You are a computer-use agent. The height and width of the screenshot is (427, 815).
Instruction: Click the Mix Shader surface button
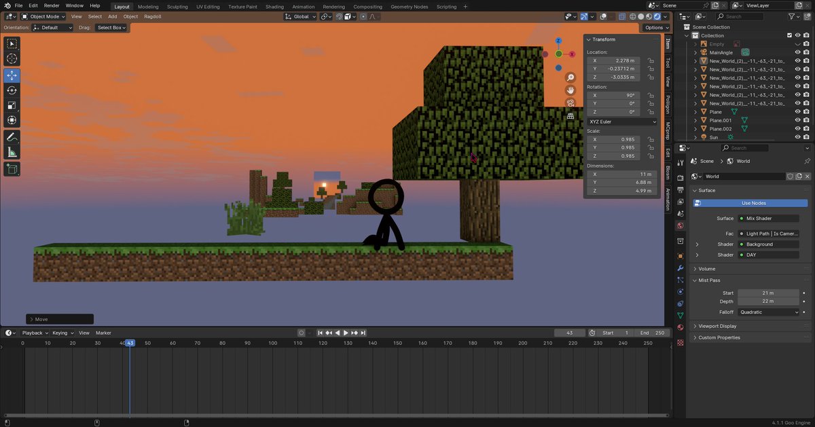pos(768,219)
